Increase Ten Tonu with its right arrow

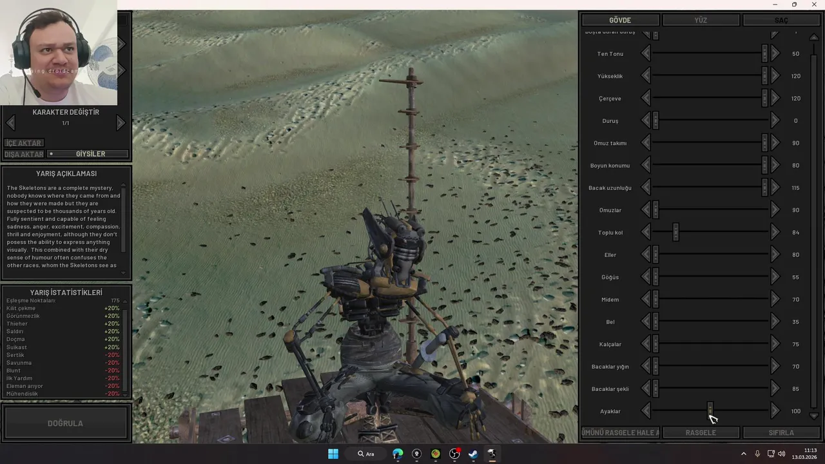pos(775,53)
